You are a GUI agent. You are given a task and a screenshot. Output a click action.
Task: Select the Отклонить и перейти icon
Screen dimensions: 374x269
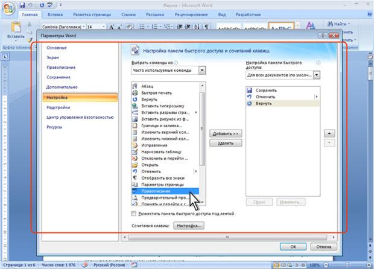point(135,159)
